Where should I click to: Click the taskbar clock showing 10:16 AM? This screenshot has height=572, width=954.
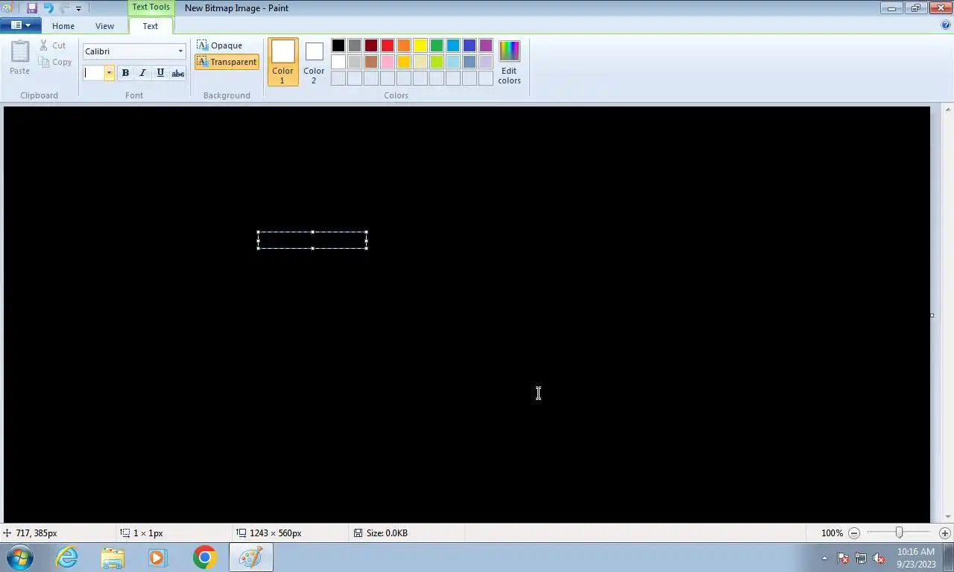[916, 557]
